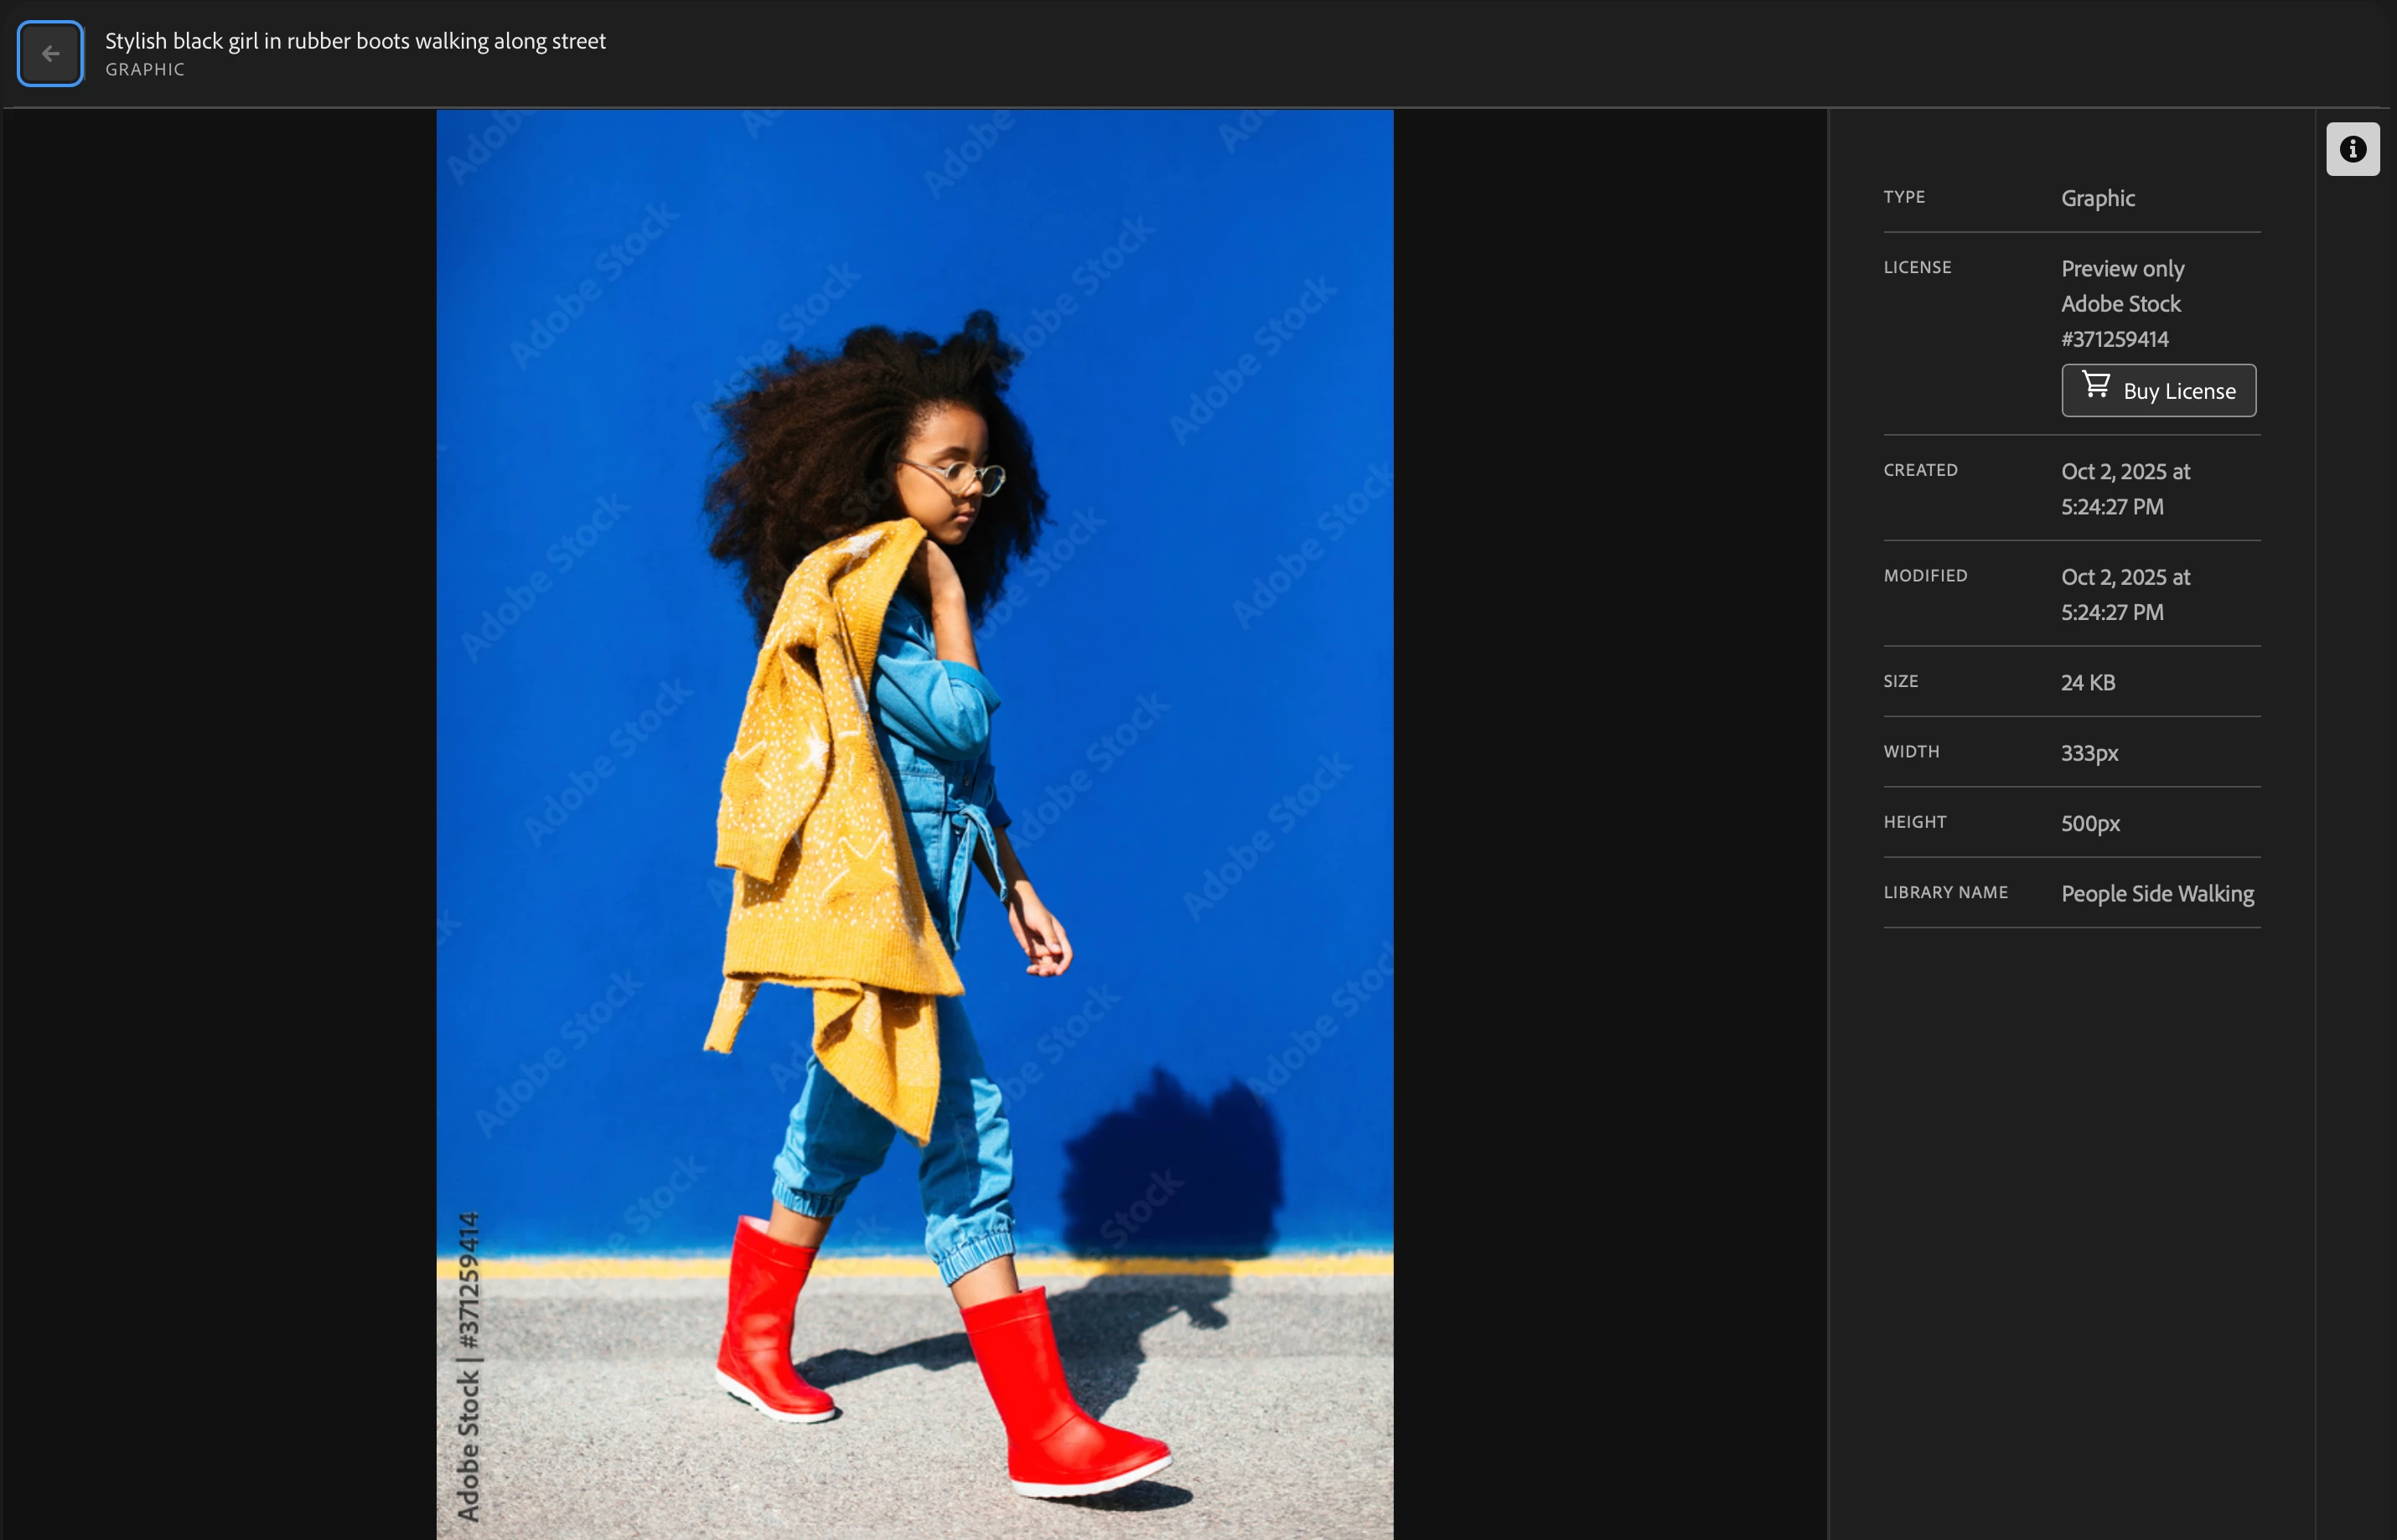Click the 24 KB size value
Screen dimensions: 2397x1540
[x=2087, y=682]
